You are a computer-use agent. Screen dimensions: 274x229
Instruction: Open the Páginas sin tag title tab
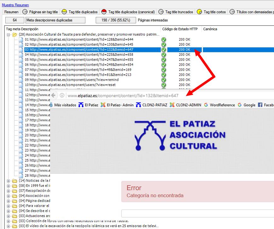[x=40, y=12]
